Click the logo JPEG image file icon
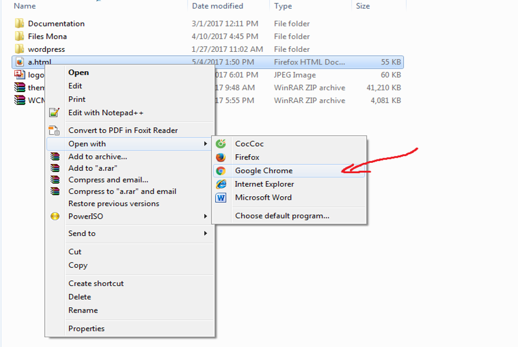 pos(20,75)
